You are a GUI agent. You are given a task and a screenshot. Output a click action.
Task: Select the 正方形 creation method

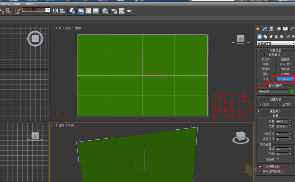point(280,104)
